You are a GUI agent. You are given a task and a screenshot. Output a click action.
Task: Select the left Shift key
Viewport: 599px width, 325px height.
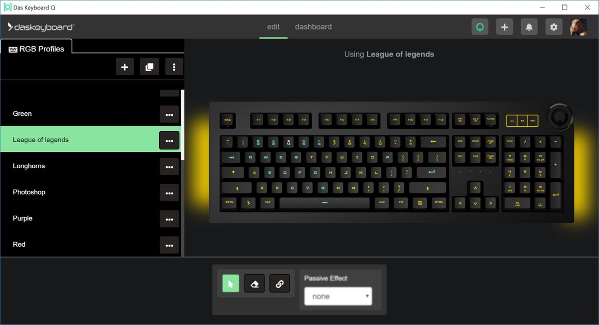(237, 188)
